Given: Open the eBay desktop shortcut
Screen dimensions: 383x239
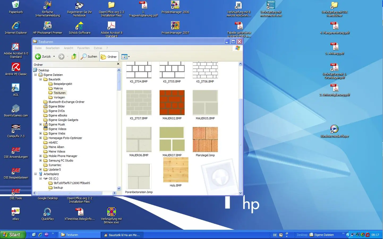Looking at the screenshot, I should [x=16, y=212].
